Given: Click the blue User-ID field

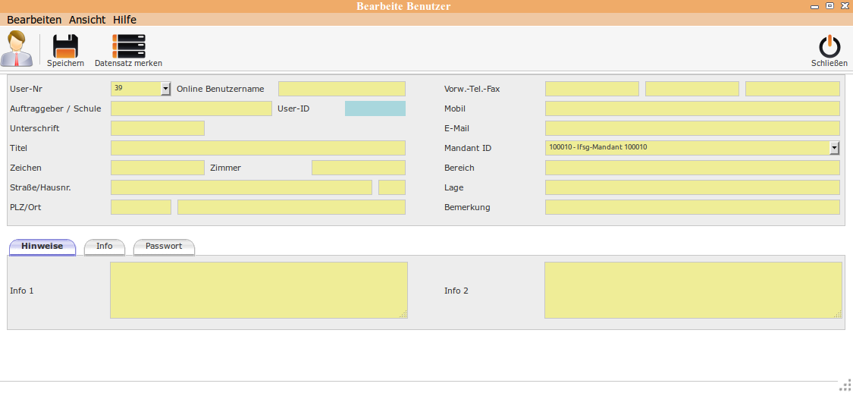Looking at the screenshot, I should [x=375, y=108].
